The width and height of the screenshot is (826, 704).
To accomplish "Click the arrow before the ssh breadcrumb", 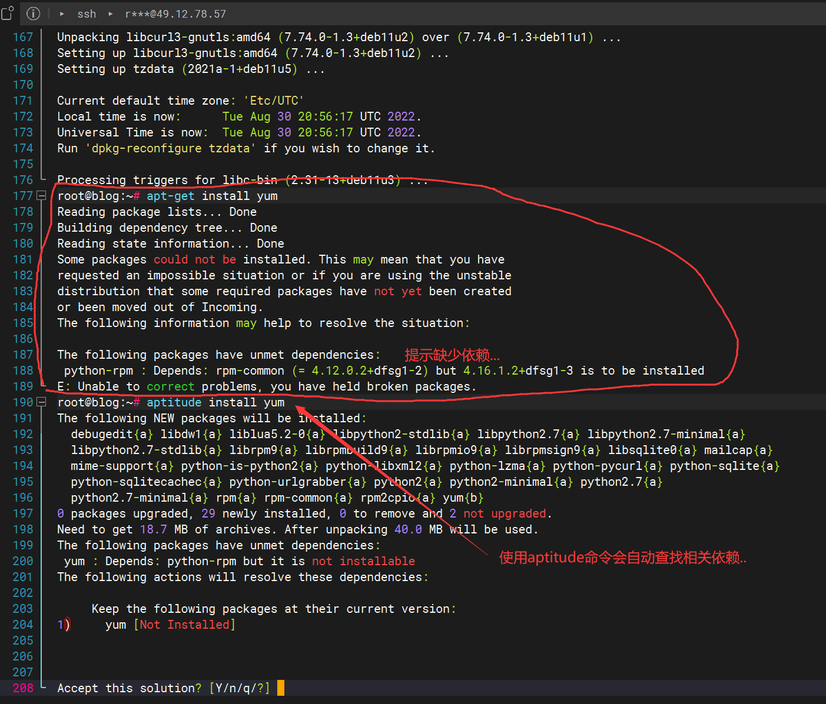I will [x=62, y=14].
